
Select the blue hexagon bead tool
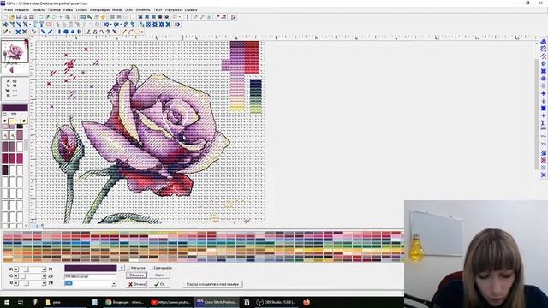coord(66,32)
